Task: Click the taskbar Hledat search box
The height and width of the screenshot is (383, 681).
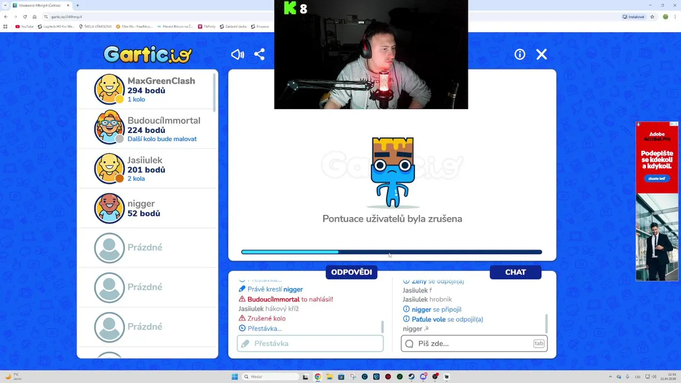Action: 270,377
